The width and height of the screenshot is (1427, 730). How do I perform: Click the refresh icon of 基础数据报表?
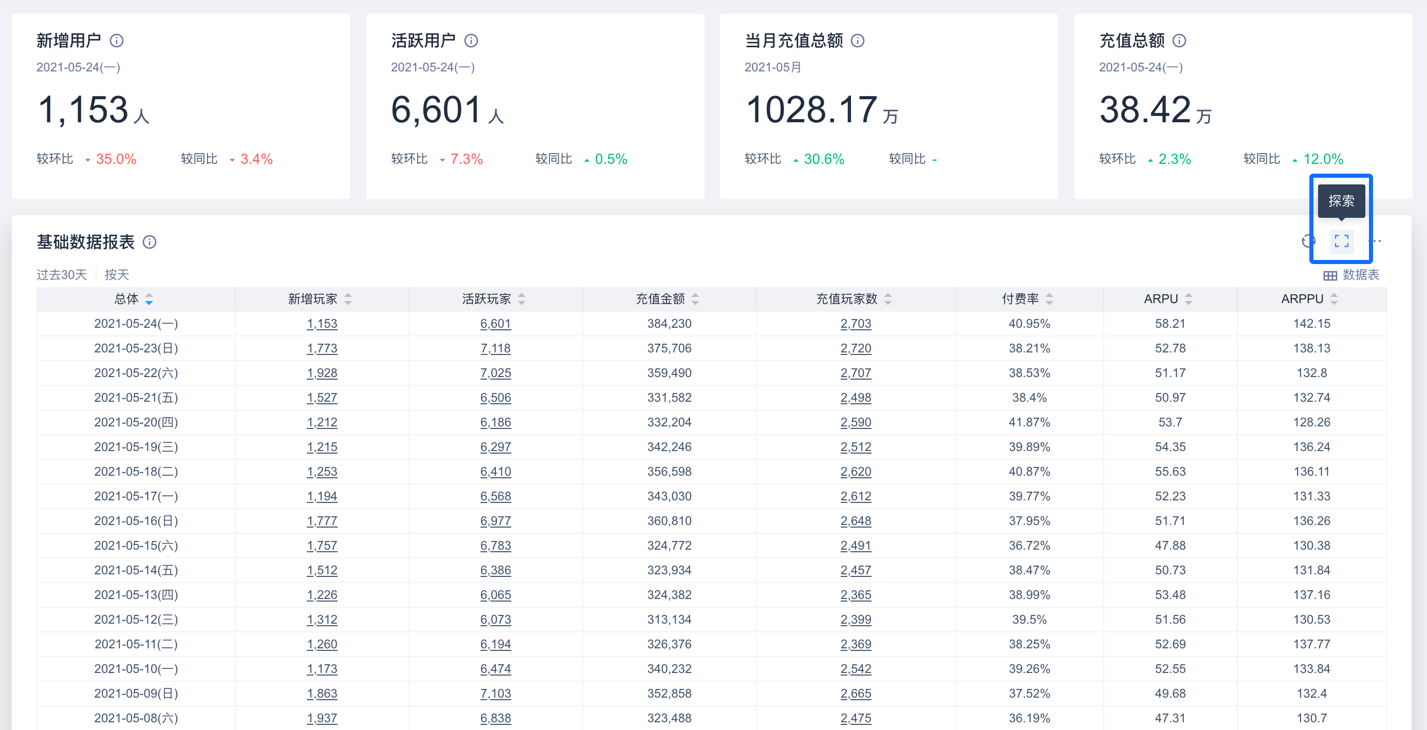coord(1308,241)
